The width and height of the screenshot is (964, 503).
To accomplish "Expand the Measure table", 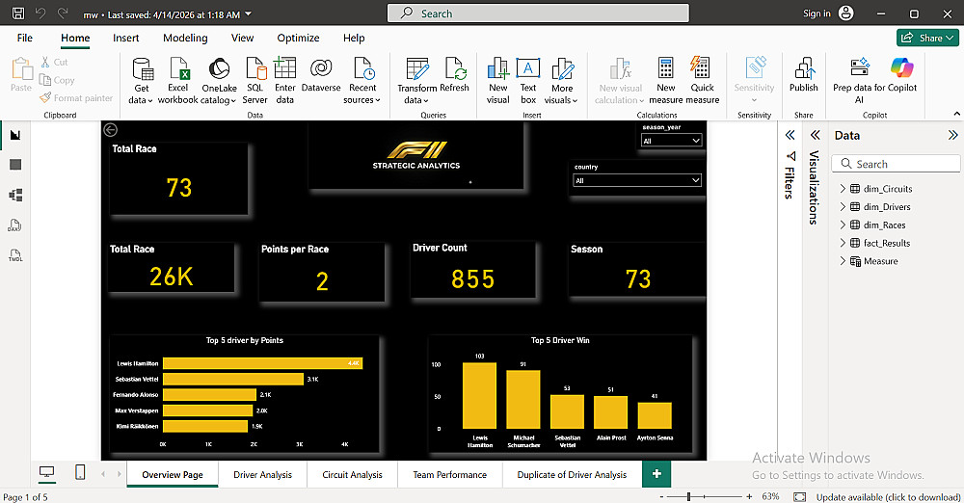I will (843, 261).
